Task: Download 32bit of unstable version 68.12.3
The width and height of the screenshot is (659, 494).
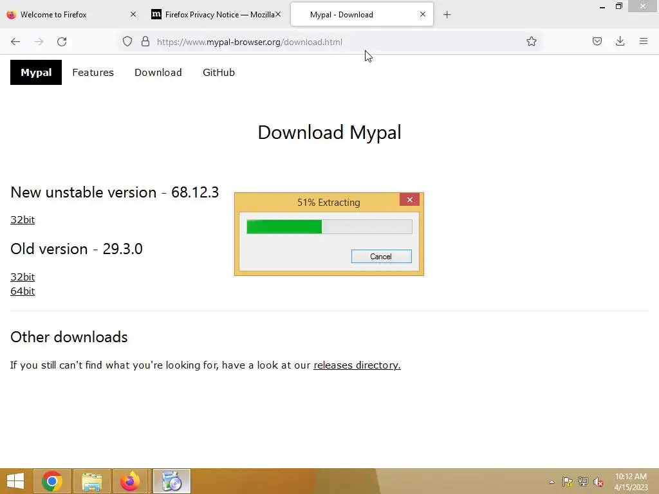Action: [x=23, y=220]
